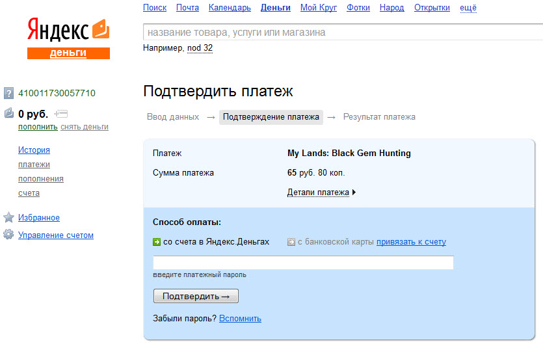Select the green arrow for Яндекс.Деньги account payment

[x=157, y=242]
